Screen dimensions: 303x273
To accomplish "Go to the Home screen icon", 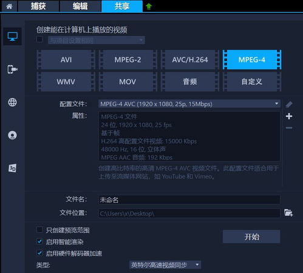I will click(9, 6).
